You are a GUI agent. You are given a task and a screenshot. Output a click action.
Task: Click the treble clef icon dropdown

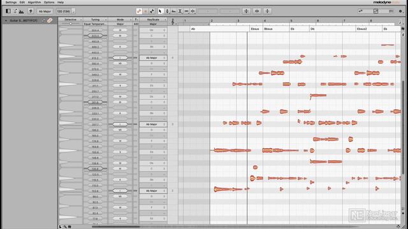173,22
